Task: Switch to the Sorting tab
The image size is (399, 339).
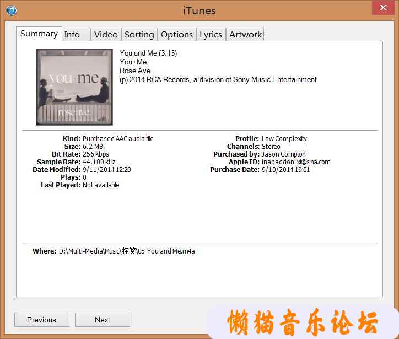Action: click(139, 34)
